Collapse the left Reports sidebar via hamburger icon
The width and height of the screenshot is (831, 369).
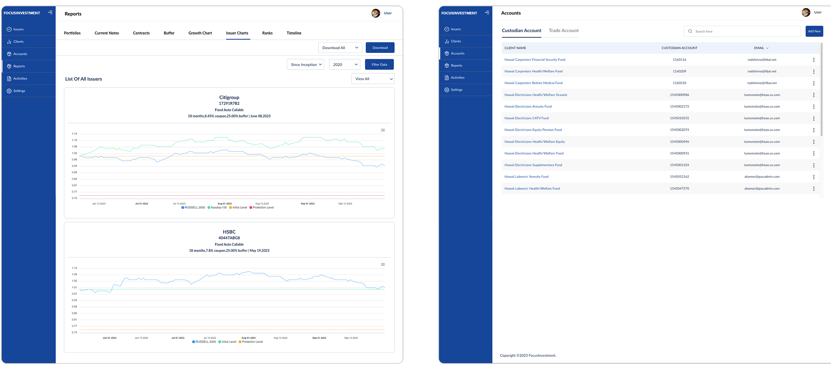(x=50, y=13)
